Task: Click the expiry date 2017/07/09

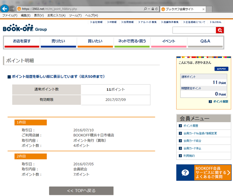Action: click(116, 100)
